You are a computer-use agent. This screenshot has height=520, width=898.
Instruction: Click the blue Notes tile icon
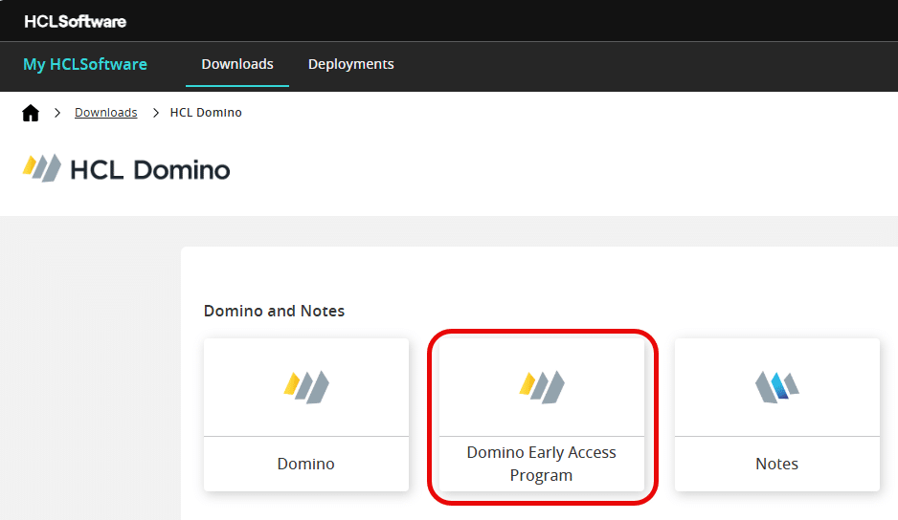pyautogui.click(x=776, y=386)
